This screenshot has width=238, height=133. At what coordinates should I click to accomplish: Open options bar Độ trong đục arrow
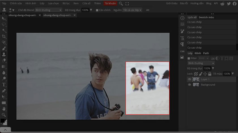pyautogui.click(x=91, y=10)
